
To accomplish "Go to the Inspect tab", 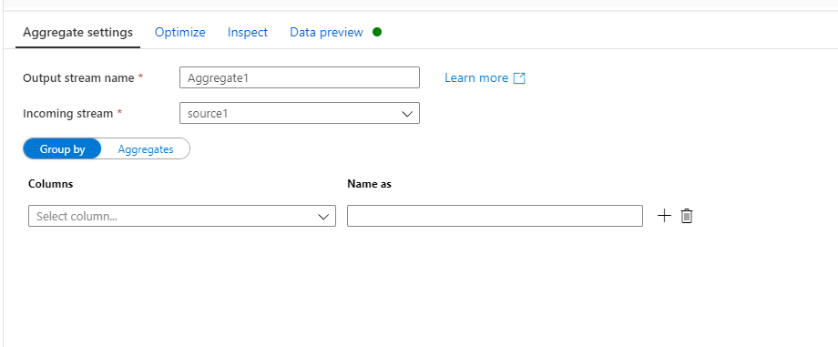I will (248, 32).
